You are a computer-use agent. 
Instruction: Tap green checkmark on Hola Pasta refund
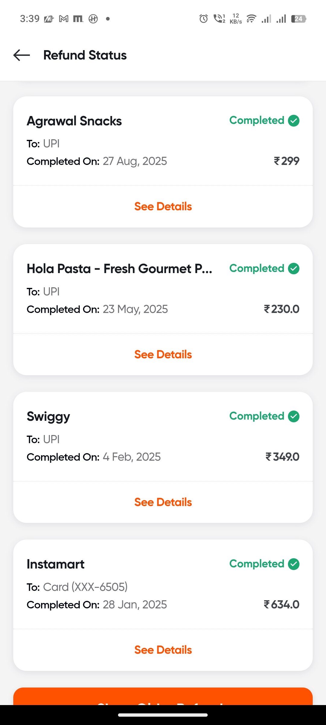click(x=293, y=269)
